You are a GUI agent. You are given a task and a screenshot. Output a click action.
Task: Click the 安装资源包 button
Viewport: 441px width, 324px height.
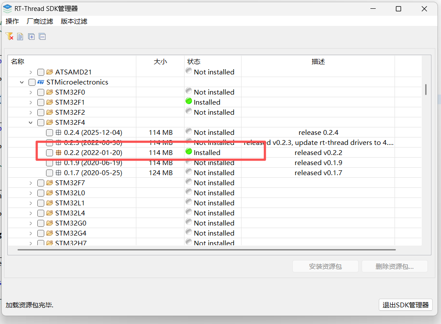click(x=325, y=266)
